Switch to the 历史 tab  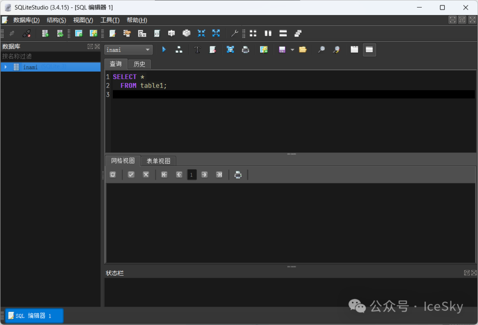139,64
